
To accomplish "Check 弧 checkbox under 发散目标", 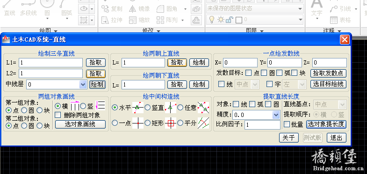I will click(280, 73).
